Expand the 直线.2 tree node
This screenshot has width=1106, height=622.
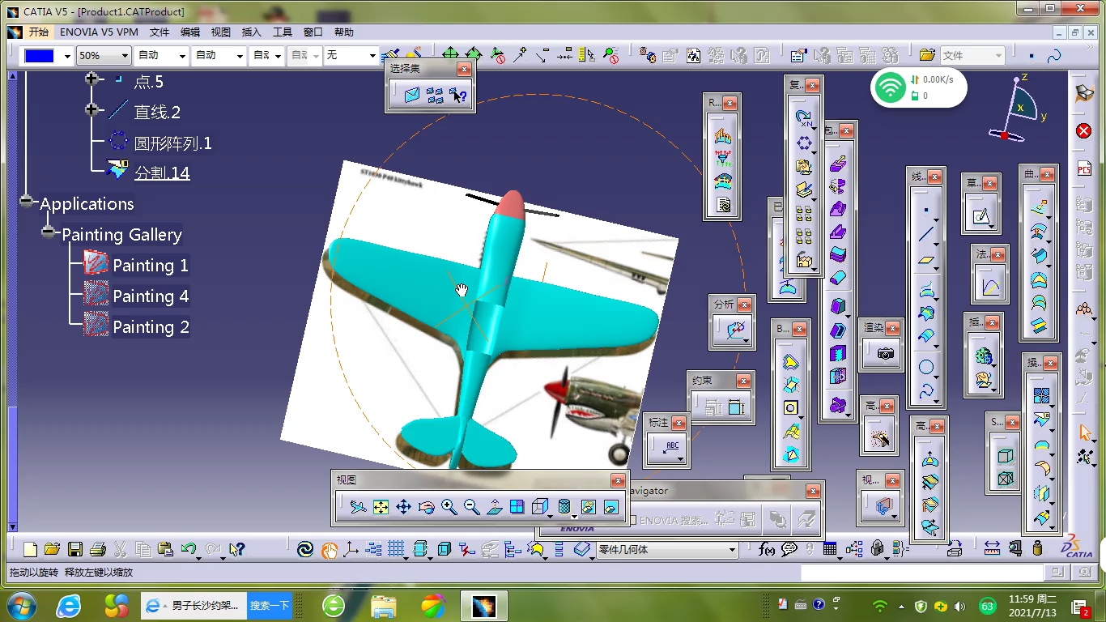tap(91, 110)
